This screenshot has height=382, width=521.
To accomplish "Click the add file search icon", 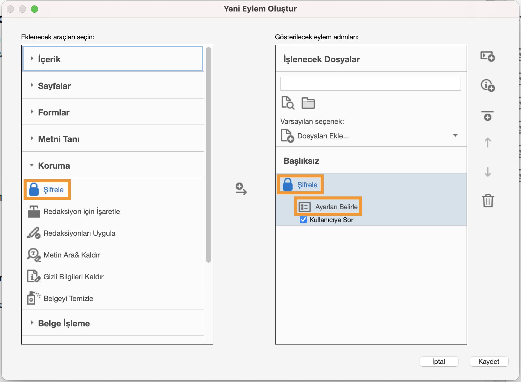I will tap(288, 103).
